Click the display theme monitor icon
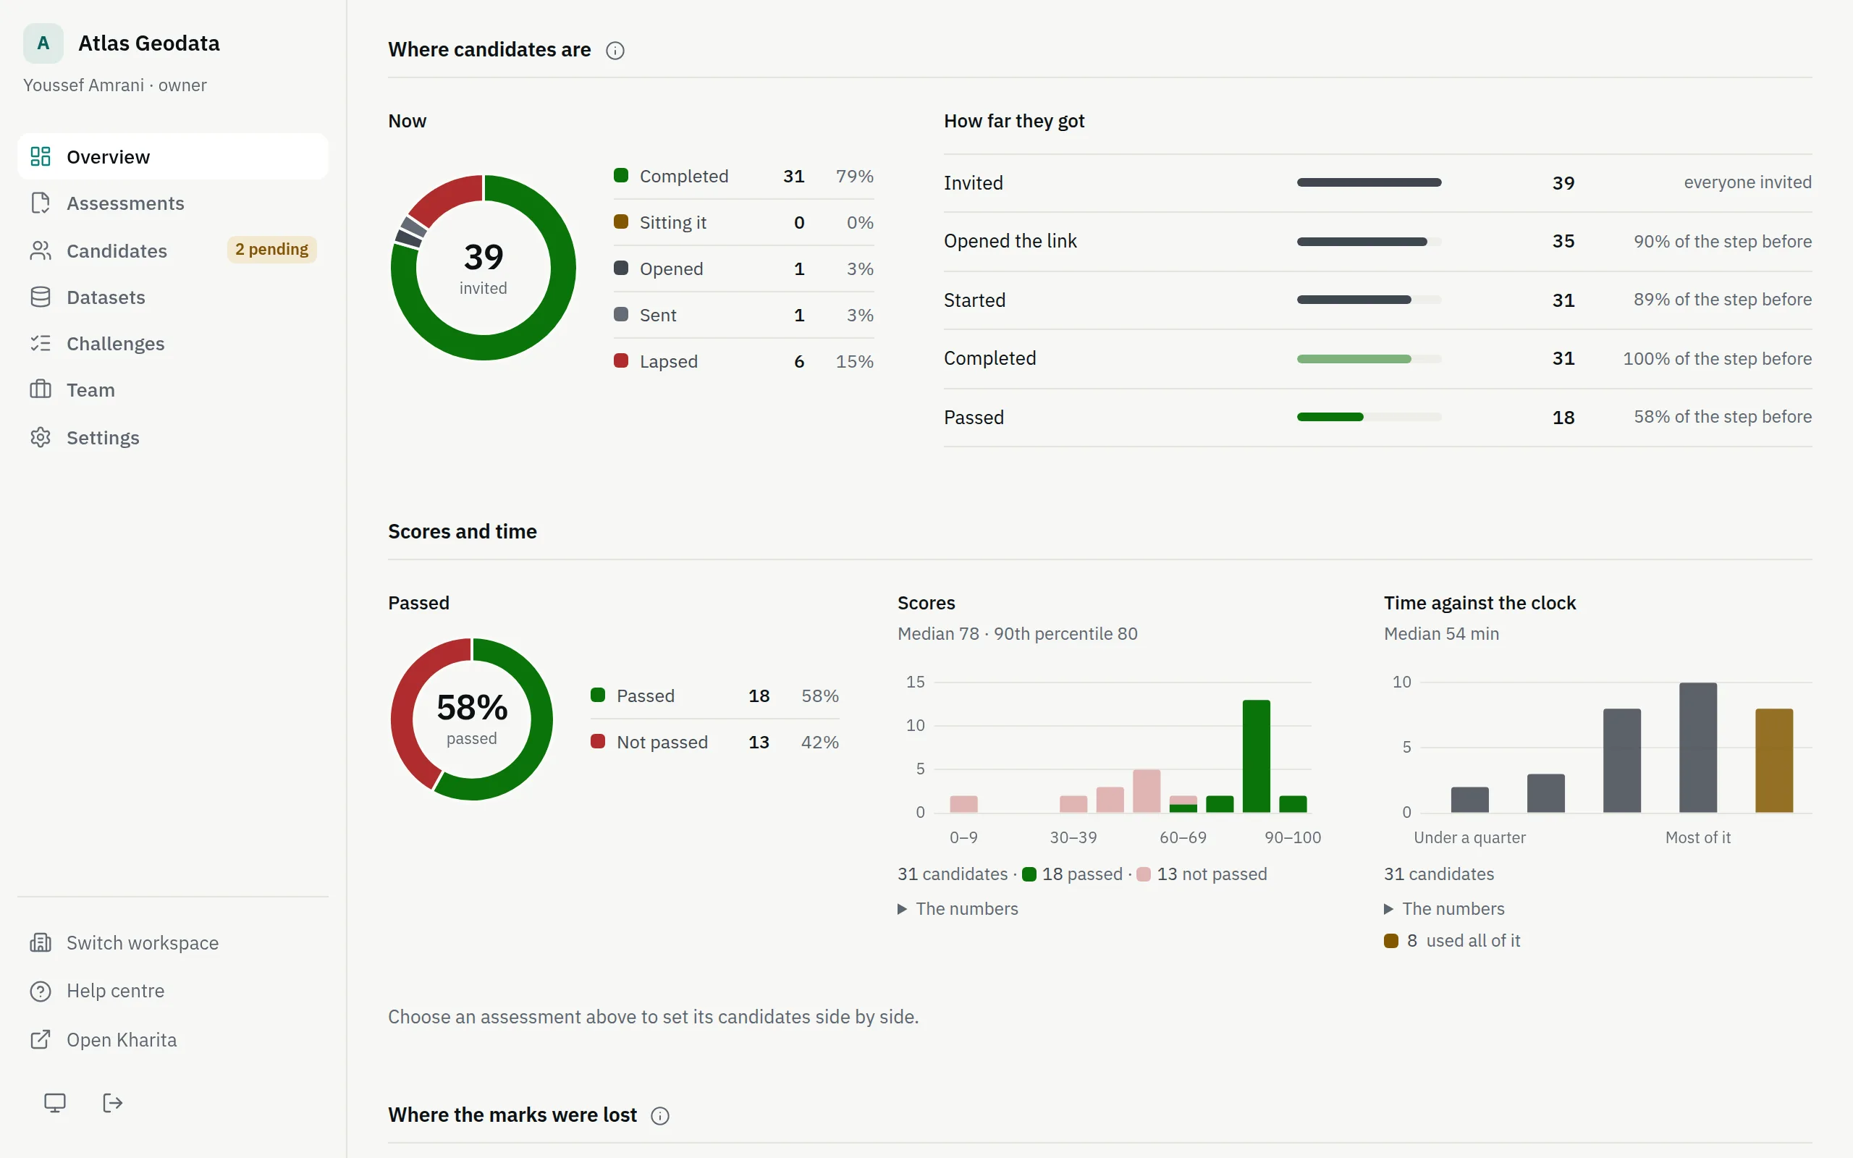1853x1158 pixels. tap(54, 1103)
